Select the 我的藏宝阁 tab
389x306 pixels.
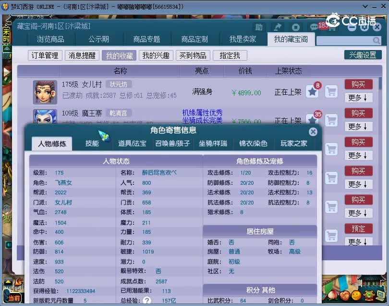[x=291, y=39]
